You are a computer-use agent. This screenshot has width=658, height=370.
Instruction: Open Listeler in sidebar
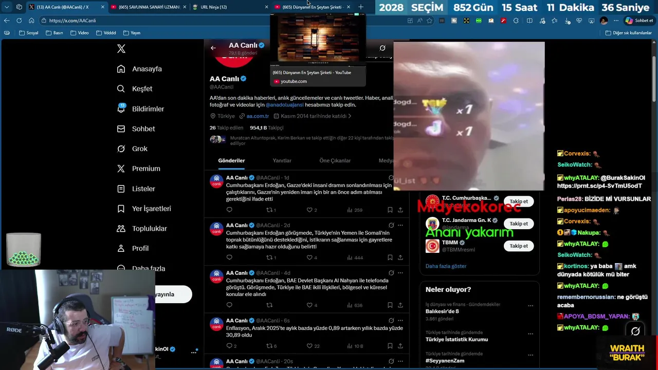click(136, 189)
